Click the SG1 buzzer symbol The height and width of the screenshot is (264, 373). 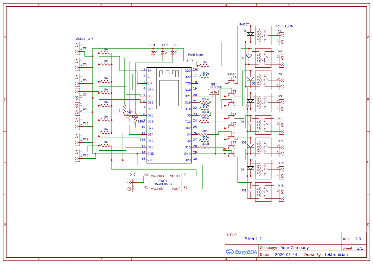(x=213, y=92)
